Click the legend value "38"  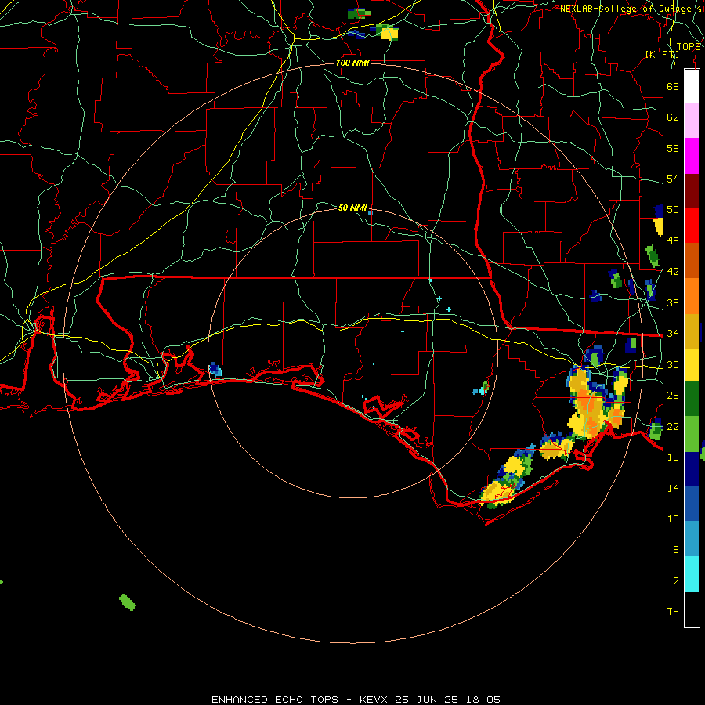[673, 302]
